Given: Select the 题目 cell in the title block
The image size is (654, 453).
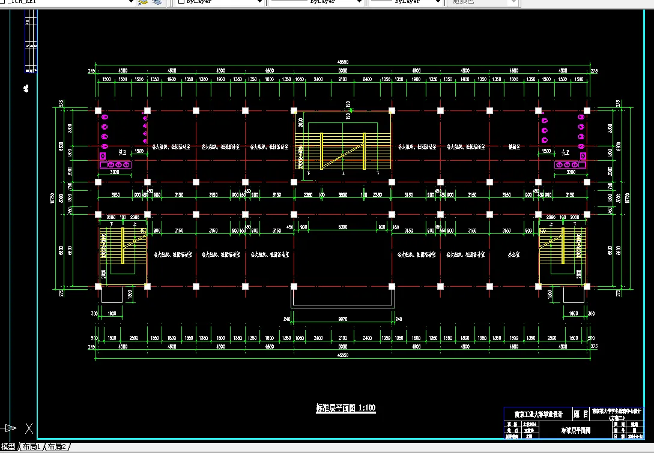Looking at the screenshot, I should click(581, 414).
